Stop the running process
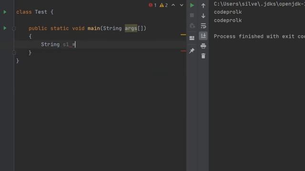305x171 pixels. point(192,15)
